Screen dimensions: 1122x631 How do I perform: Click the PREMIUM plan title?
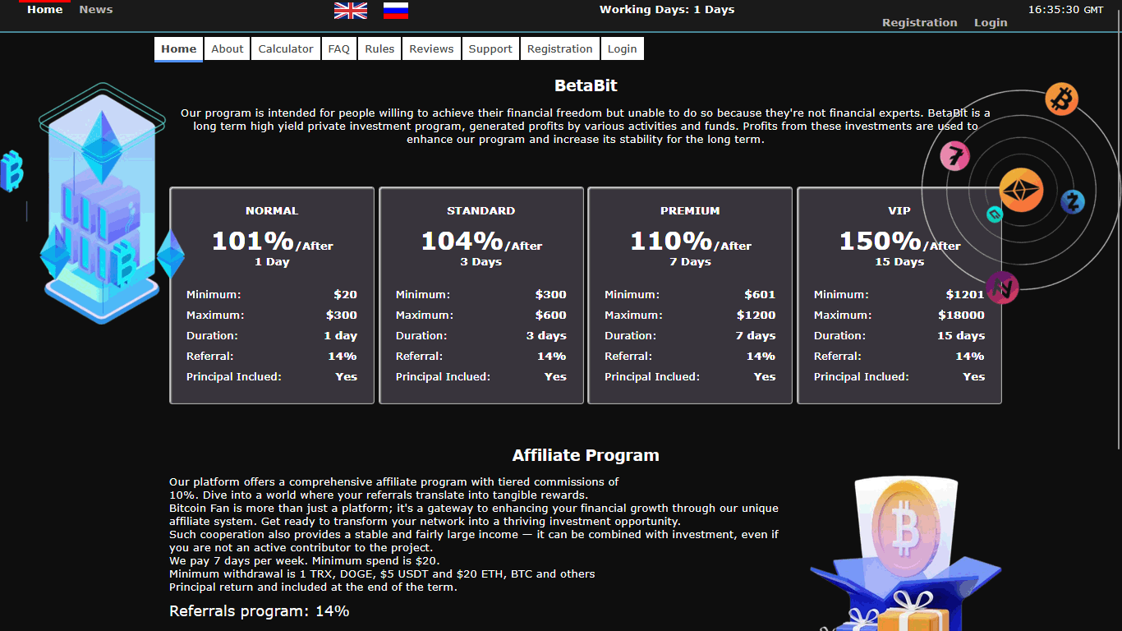tap(690, 211)
